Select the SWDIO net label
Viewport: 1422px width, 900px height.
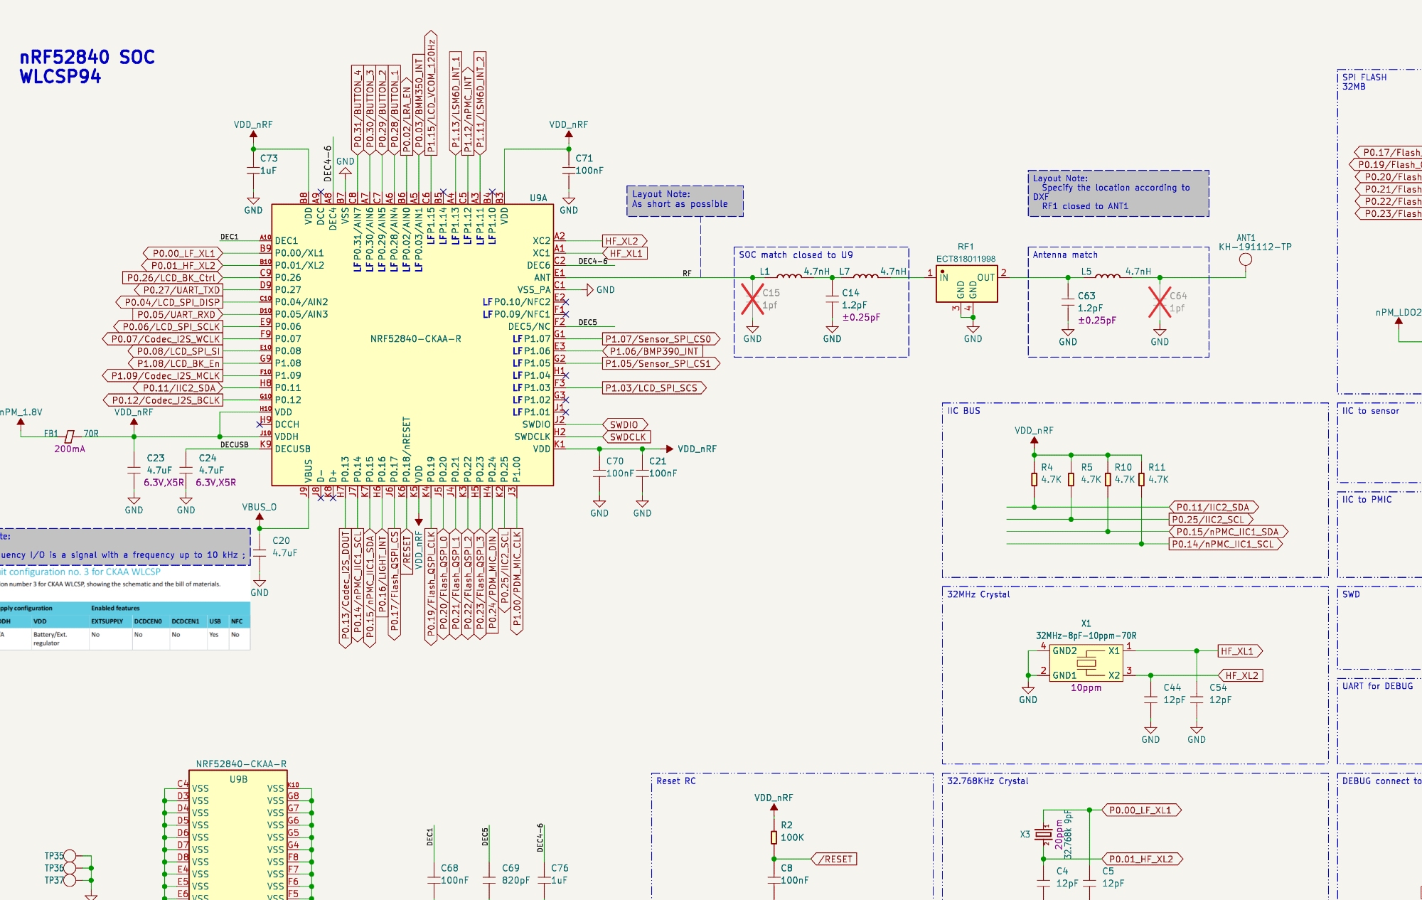pos(624,424)
